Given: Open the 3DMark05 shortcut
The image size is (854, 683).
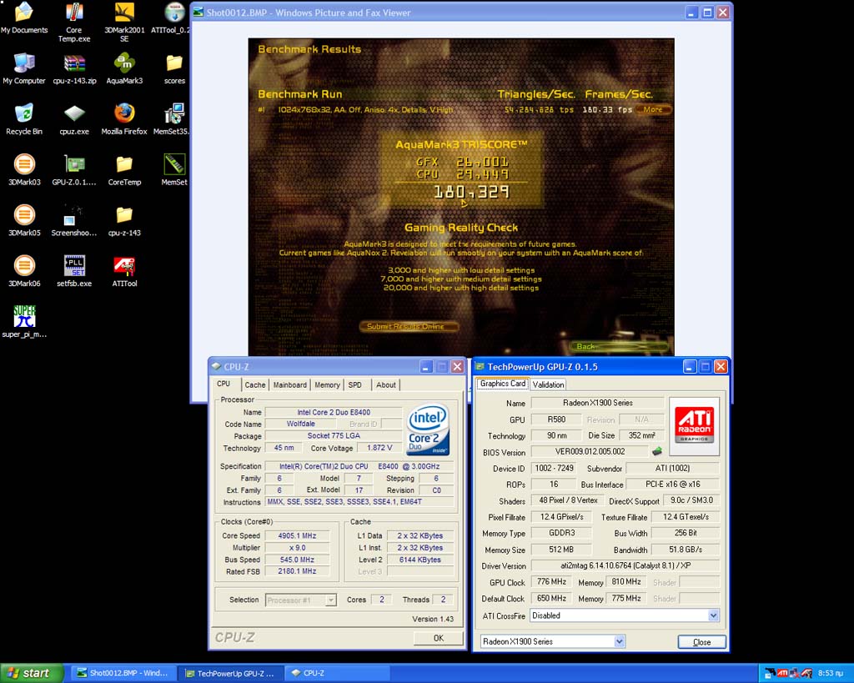Looking at the screenshot, I should point(24,221).
